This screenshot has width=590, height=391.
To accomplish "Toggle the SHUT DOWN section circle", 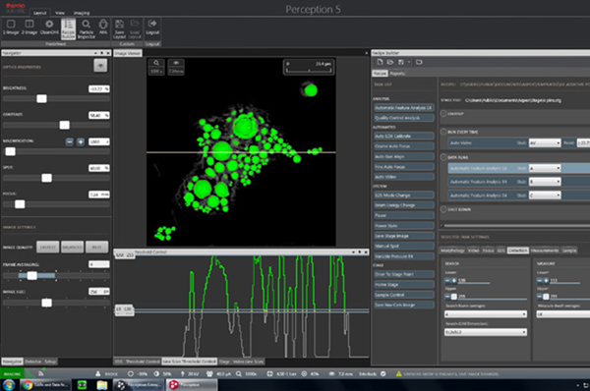I will [443, 209].
